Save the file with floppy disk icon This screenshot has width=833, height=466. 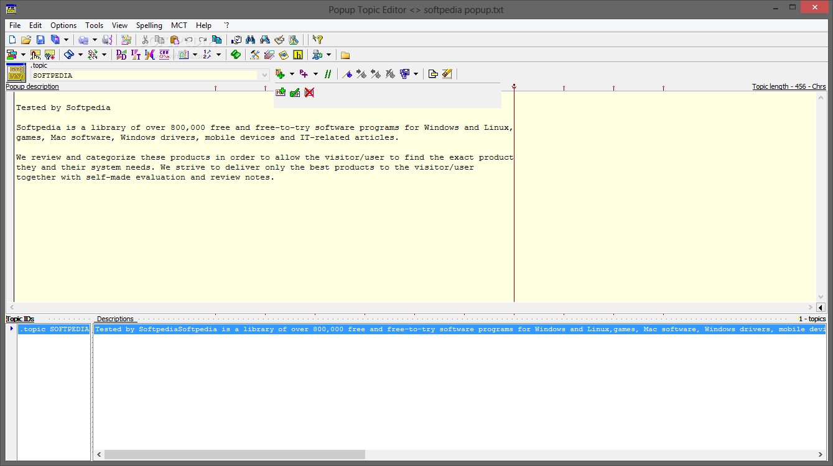40,40
